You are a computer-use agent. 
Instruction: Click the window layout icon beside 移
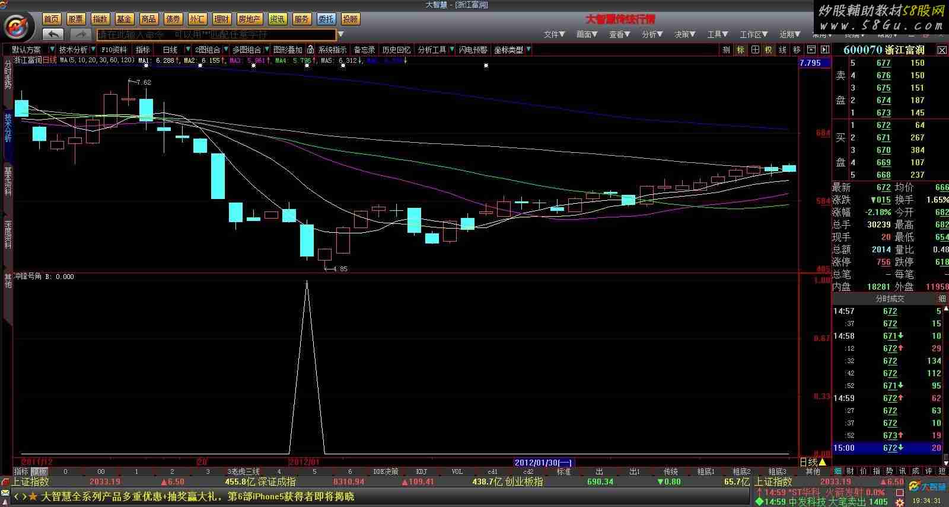[x=811, y=50]
